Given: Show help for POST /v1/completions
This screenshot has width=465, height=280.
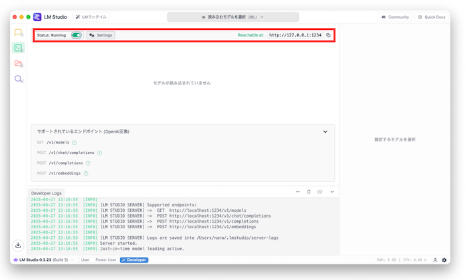Looking at the screenshot, I should pyautogui.click(x=88, y=163).
